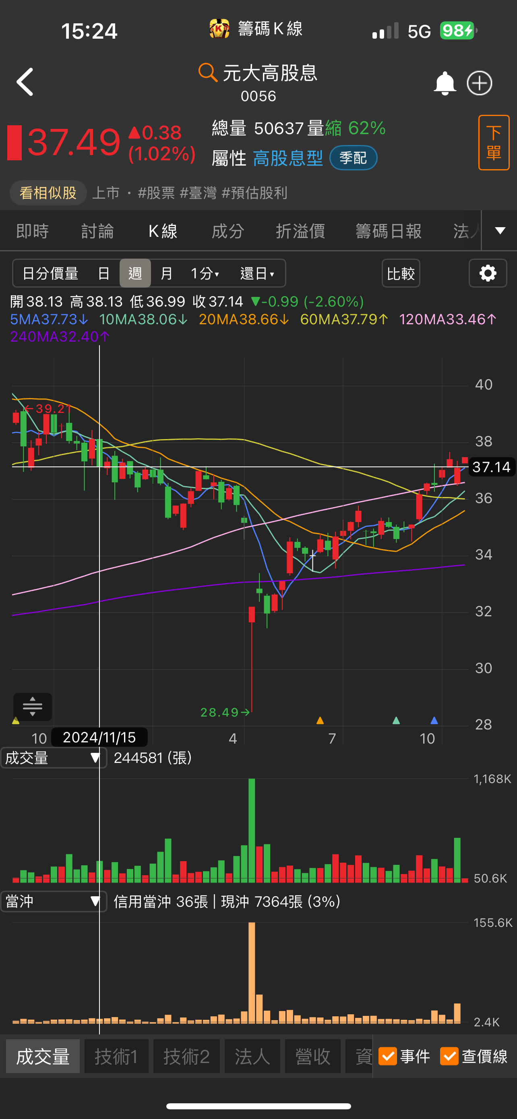Switch to the 成分 tab

(x=228, y=231)
